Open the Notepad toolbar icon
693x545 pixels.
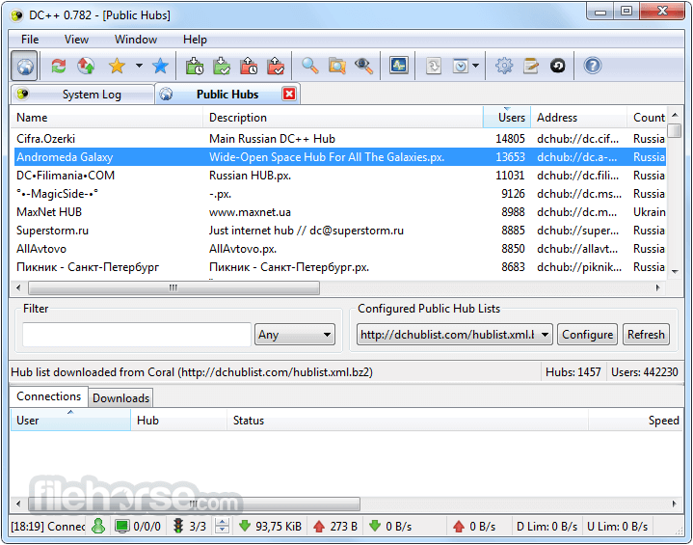coord(531,67)
